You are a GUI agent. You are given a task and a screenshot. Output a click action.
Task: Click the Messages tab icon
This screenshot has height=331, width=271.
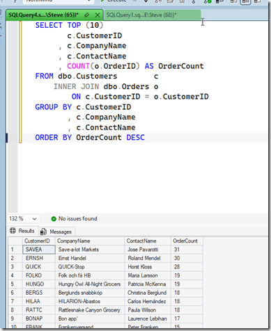coord(43,232)
